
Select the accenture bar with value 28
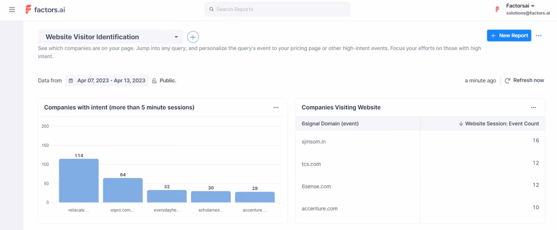click(x=255, y=197)
